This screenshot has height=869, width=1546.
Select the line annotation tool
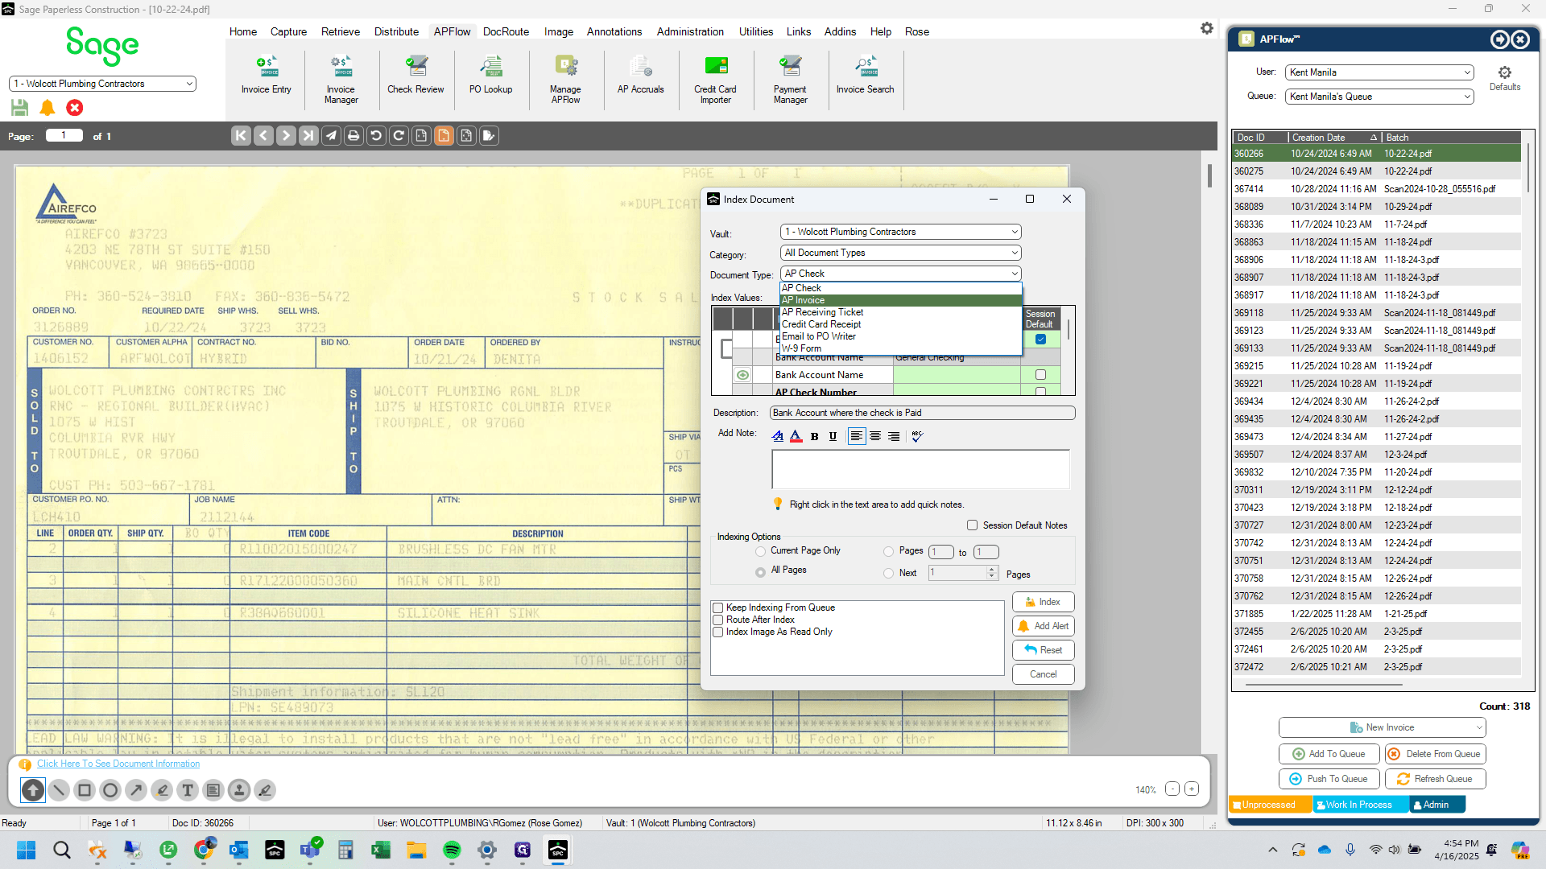point(59,790)
